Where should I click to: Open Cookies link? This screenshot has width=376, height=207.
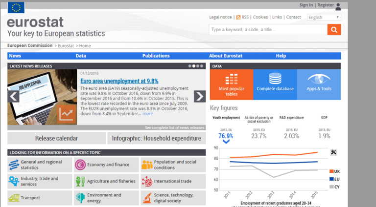[260, 17]
